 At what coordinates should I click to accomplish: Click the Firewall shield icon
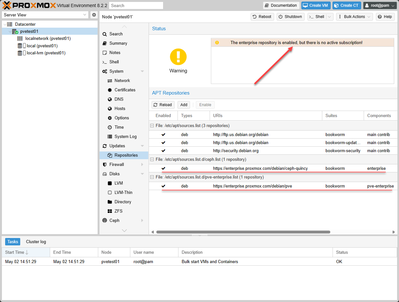(x=105, y=165)
